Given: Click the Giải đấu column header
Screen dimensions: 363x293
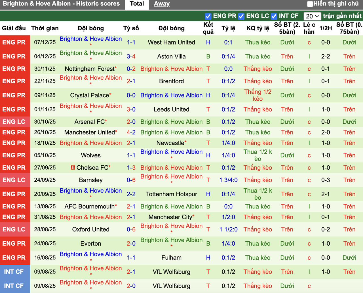Looking at the screenshot, I should point(14,28).
